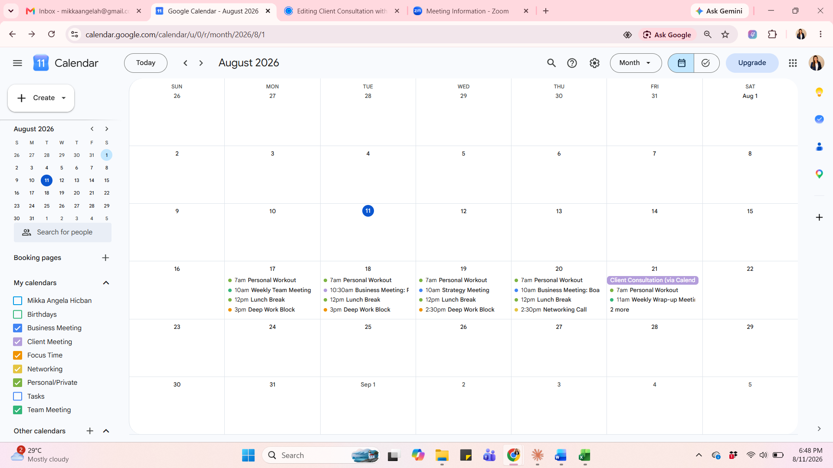Screen dimensions: 833x468
Task: Click the calendar search magnifier icon
Action: point(551,63)
